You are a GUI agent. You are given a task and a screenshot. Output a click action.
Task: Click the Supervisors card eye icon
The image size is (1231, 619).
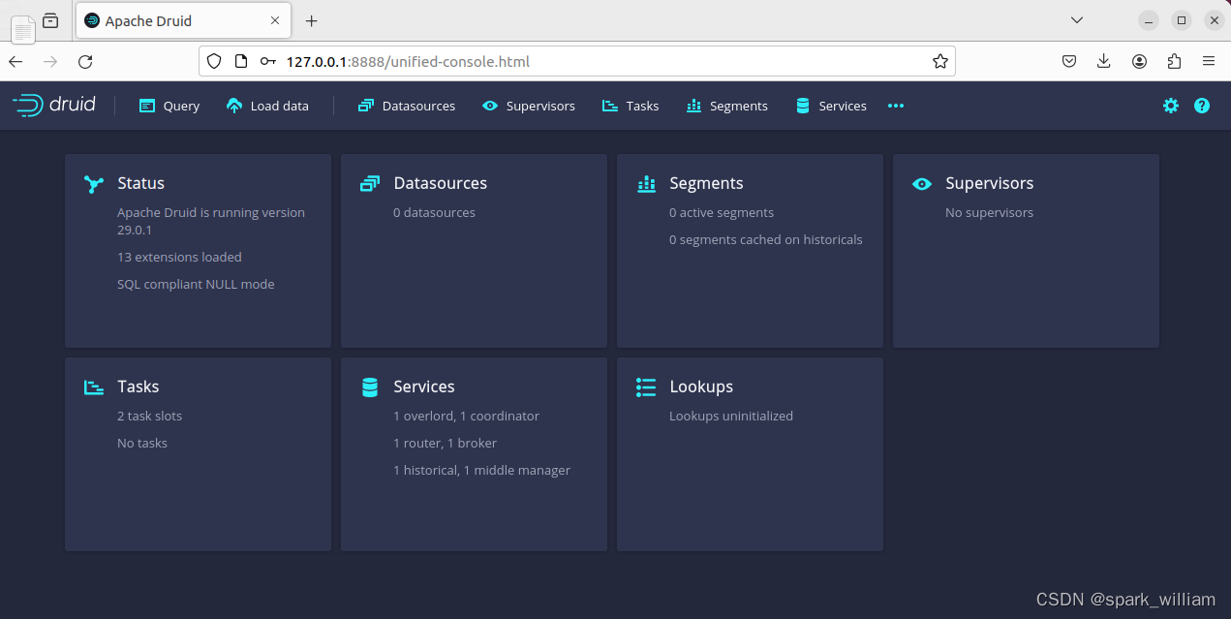point(922,184)
